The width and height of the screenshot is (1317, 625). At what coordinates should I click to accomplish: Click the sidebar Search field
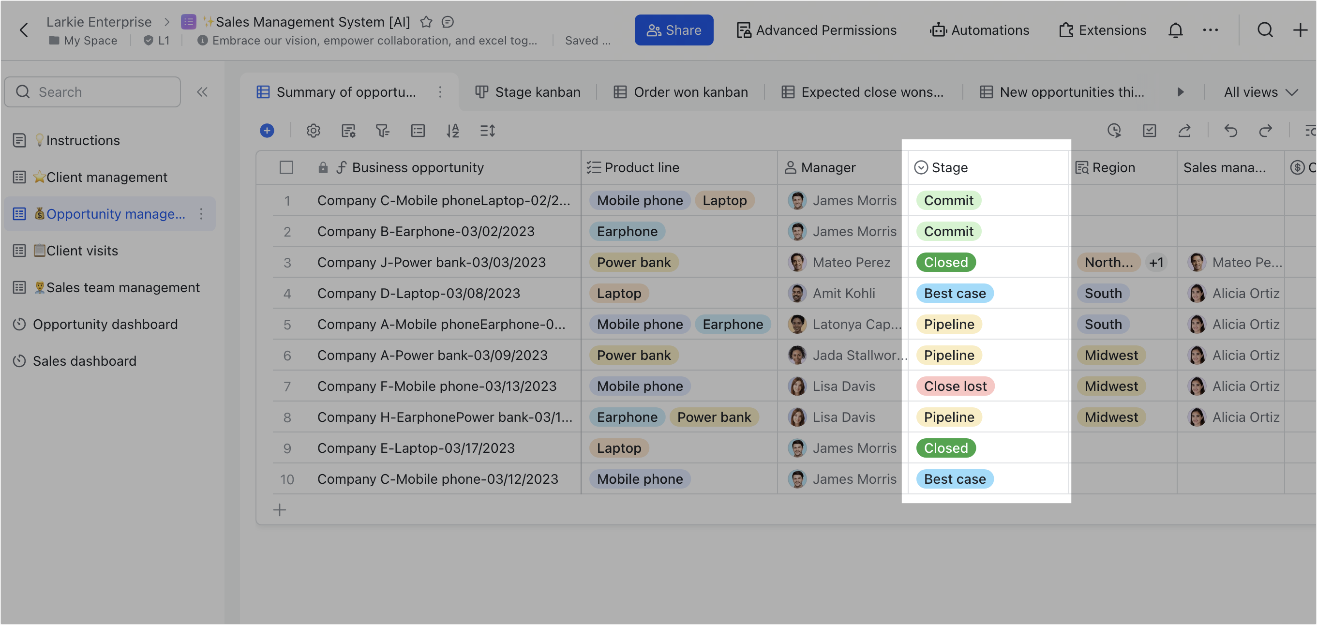click(92, 92)
